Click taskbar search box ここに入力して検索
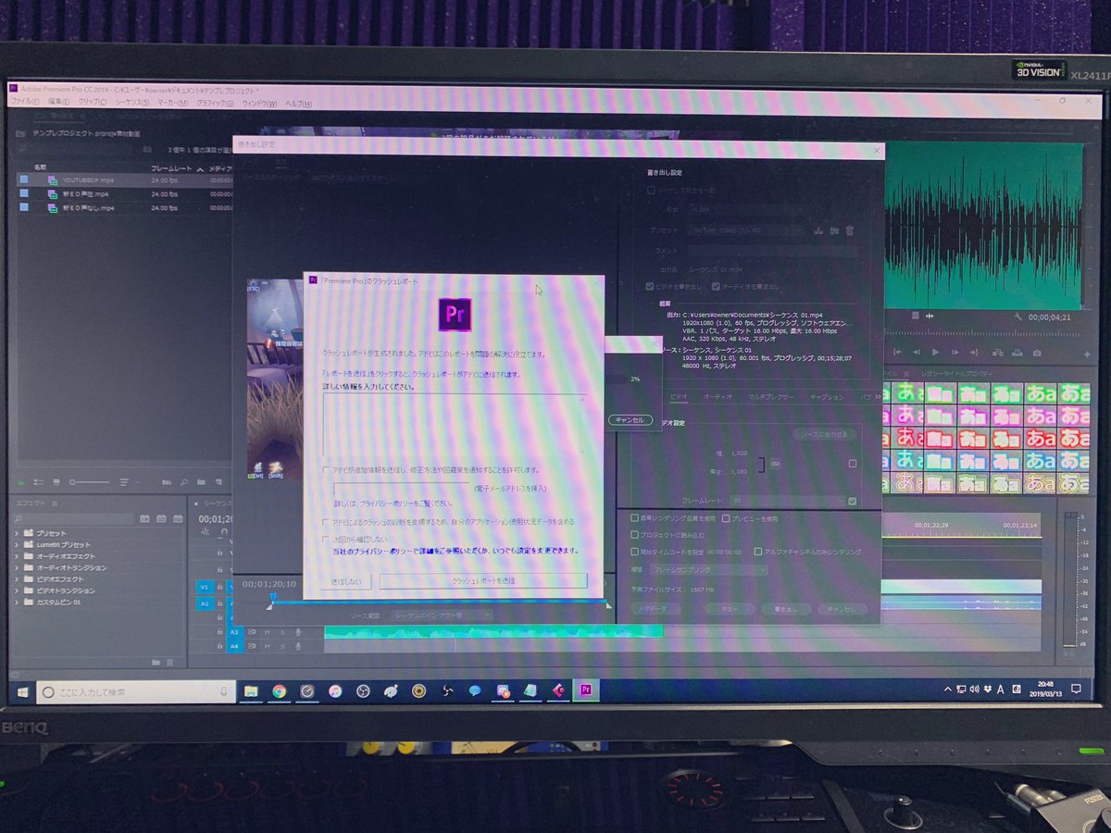Viewport: 1111px width, 833px height. click(x=135, y=691)
